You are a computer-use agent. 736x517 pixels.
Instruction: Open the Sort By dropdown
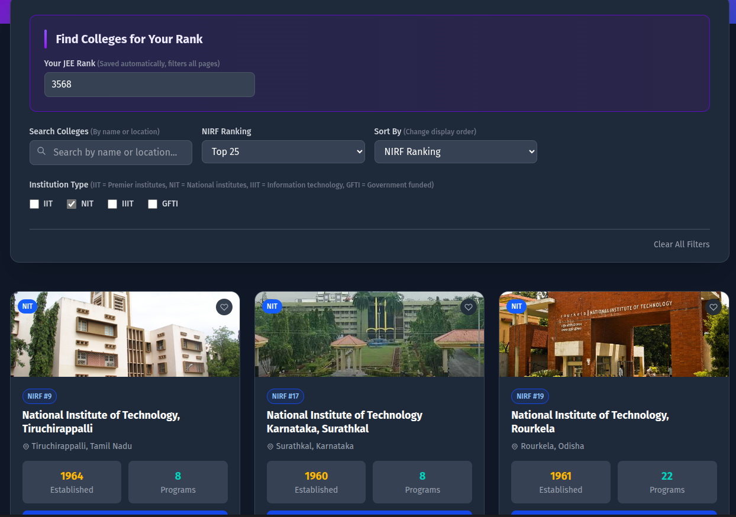point(456,151)
